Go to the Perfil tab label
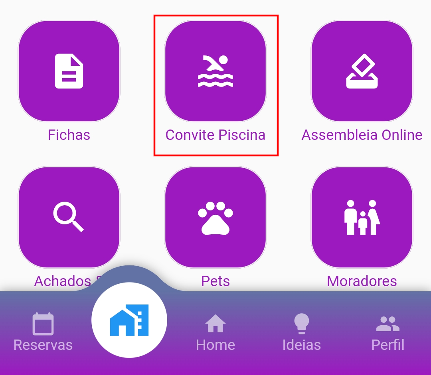 pos(388,345)
